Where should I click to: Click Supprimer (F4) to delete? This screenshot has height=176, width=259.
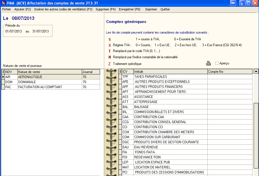pos(105,9)
